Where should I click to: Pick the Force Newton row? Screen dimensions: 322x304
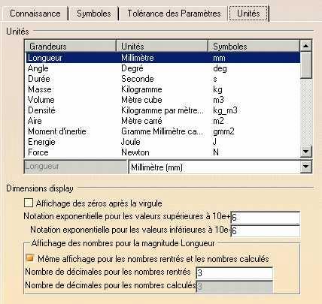pos(163,152)
